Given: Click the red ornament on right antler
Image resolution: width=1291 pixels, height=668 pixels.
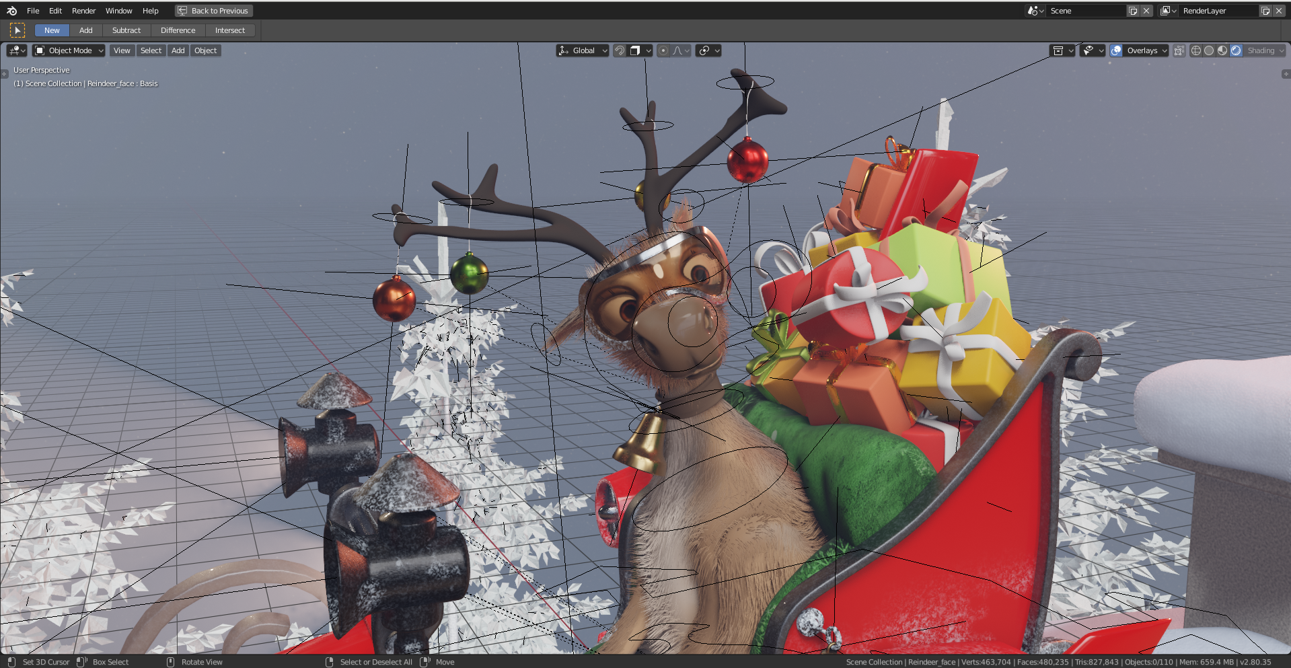Looking at the screenshot, I should (x=747, y=159).
